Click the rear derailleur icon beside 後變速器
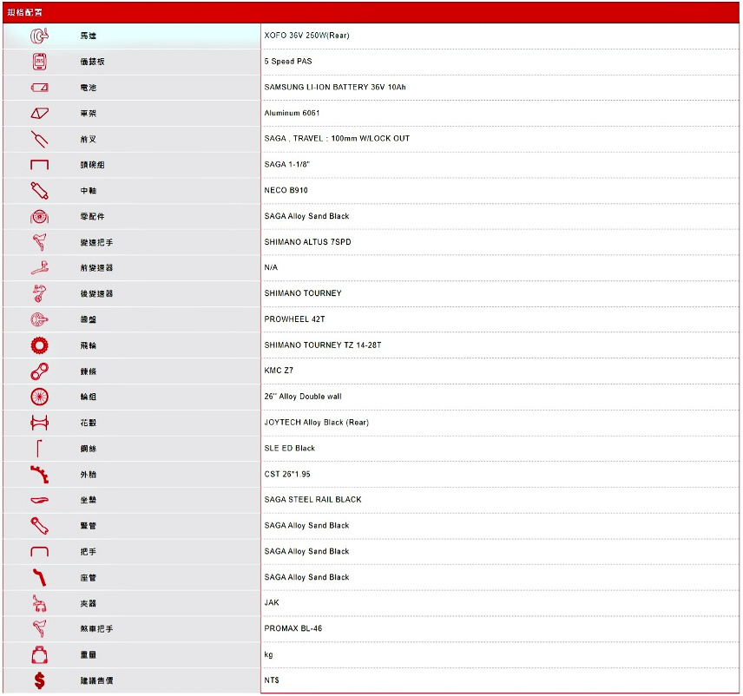Screen dimensions: 743x696 pyautogui.click(x=39, y=293)
